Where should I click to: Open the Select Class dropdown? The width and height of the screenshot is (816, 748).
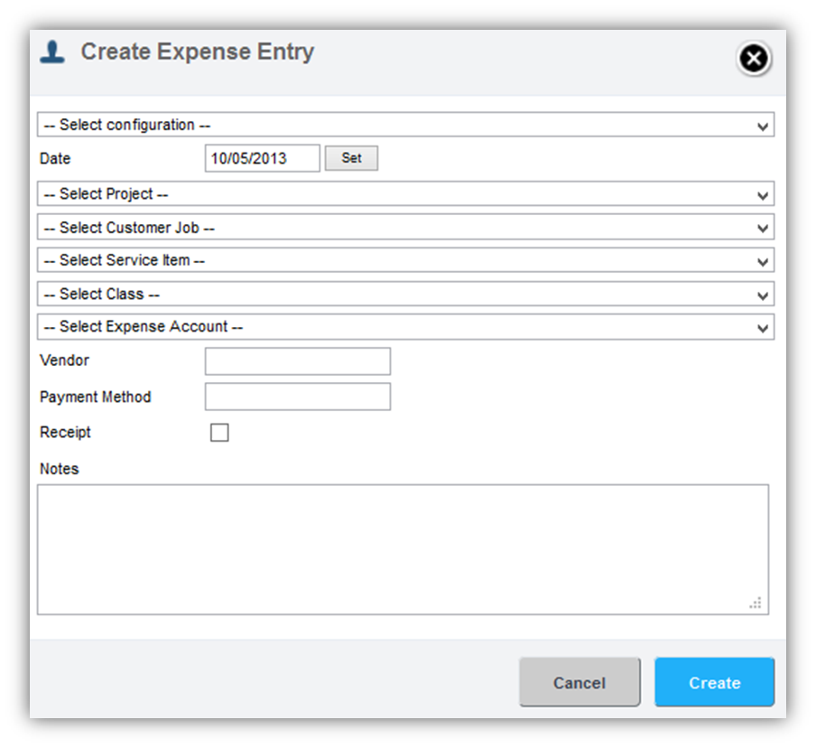[x=405, y=294]
